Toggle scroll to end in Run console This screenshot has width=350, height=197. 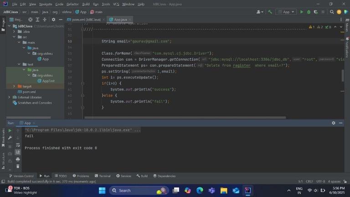tap(18, 152)
